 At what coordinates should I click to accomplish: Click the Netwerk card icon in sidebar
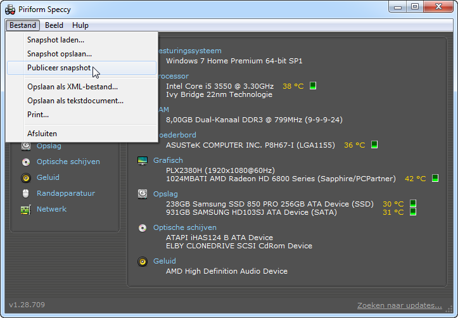(x=26, y=210)
